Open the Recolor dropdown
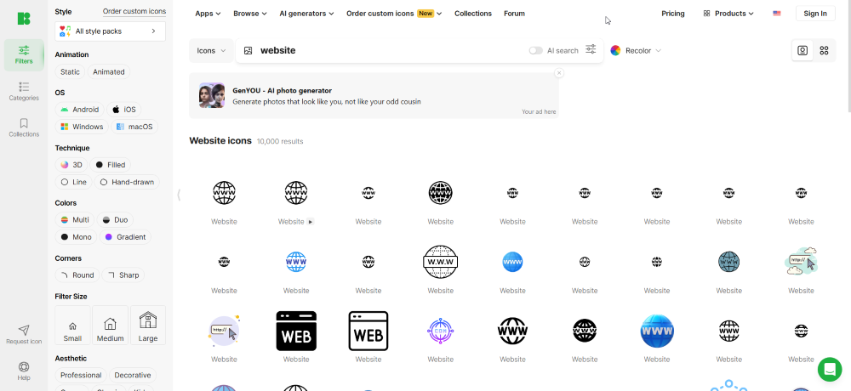851x391 pixels. tap(636, 50)
